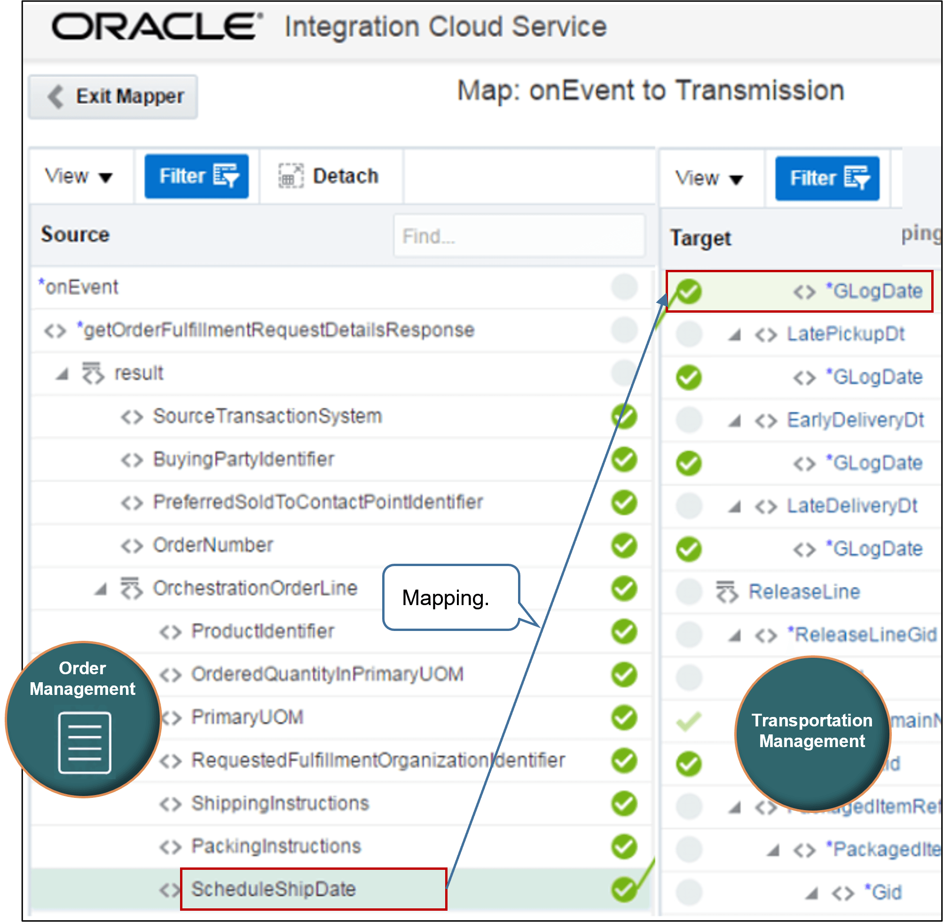This screenshot has width=943, height=922.
Task: Click the <> icon next to *GLogDate under LatePickupDt
Action: click(x=804, y=377)
